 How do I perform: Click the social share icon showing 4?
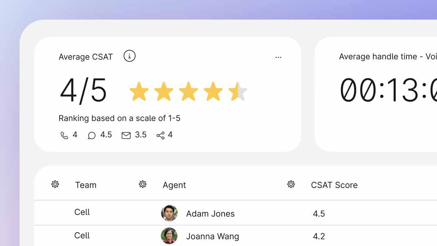[x=160, y=135]
